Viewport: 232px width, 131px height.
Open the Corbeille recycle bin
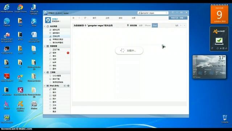click(x=225, y=119)
